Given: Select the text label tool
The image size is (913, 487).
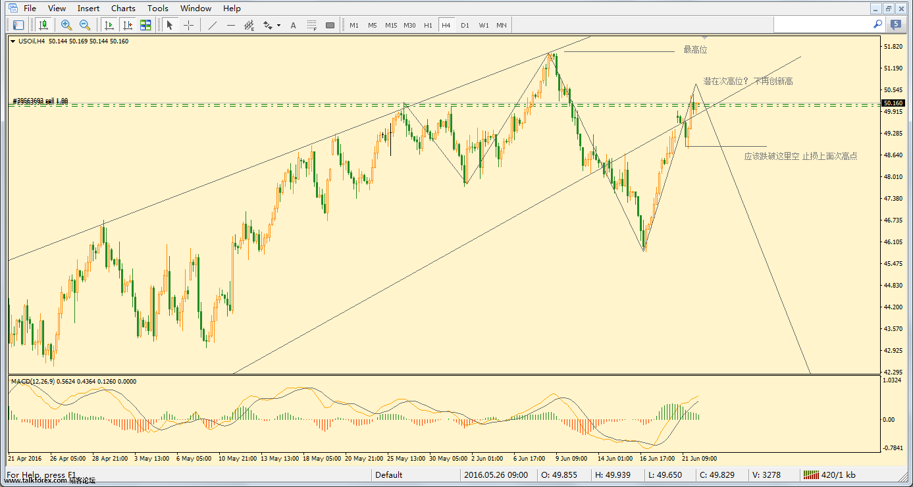Looking at the screenshot, I should [311, 25].
